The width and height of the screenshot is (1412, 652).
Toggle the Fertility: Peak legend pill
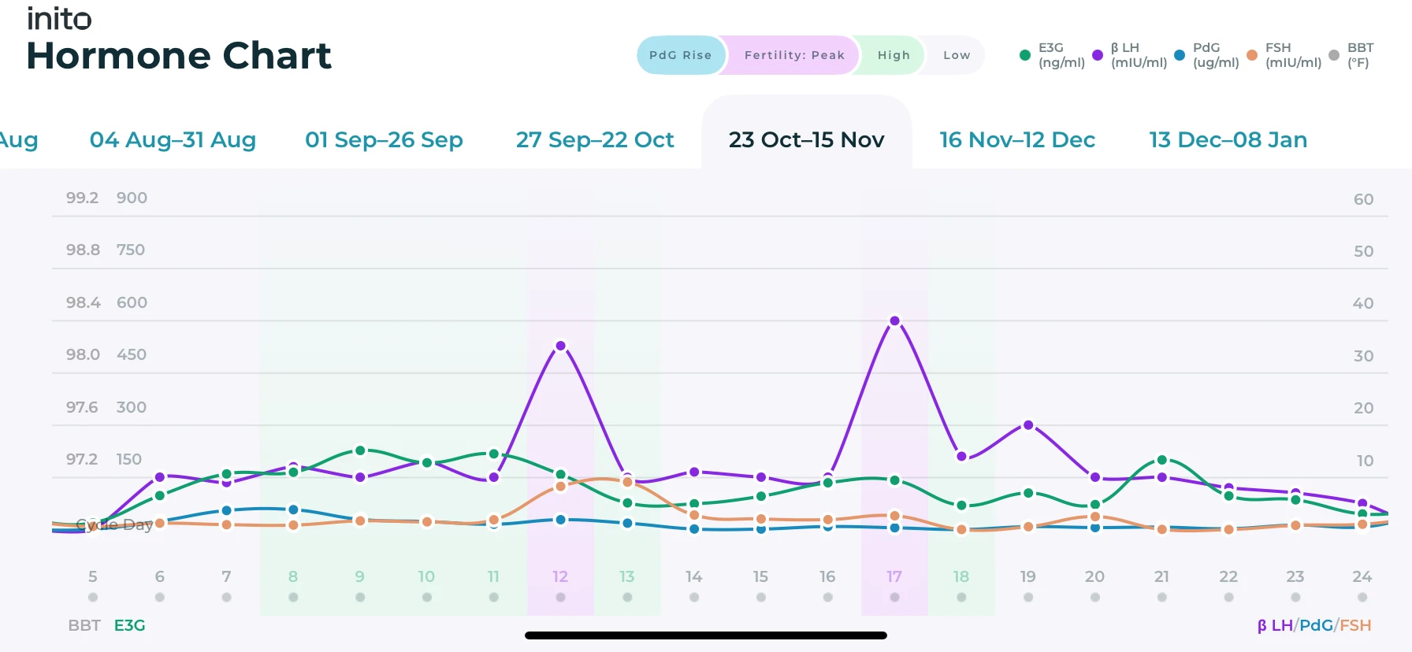[x=793, y=55]
